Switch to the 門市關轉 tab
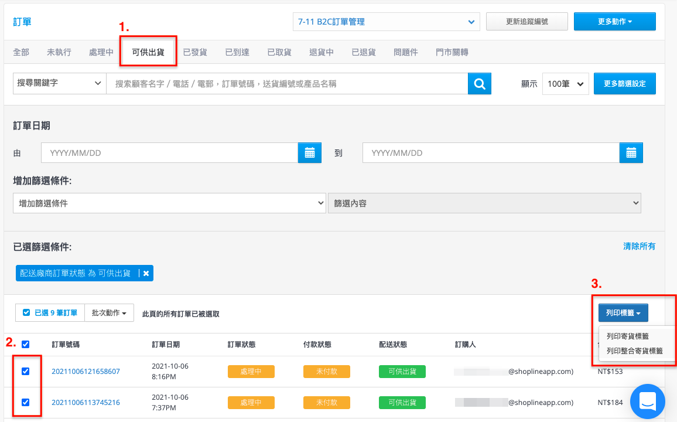Screen dimensions: 677x422 [452, 52]
